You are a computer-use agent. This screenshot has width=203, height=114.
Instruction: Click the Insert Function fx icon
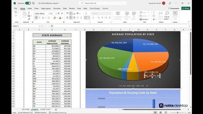coord(52,26)
